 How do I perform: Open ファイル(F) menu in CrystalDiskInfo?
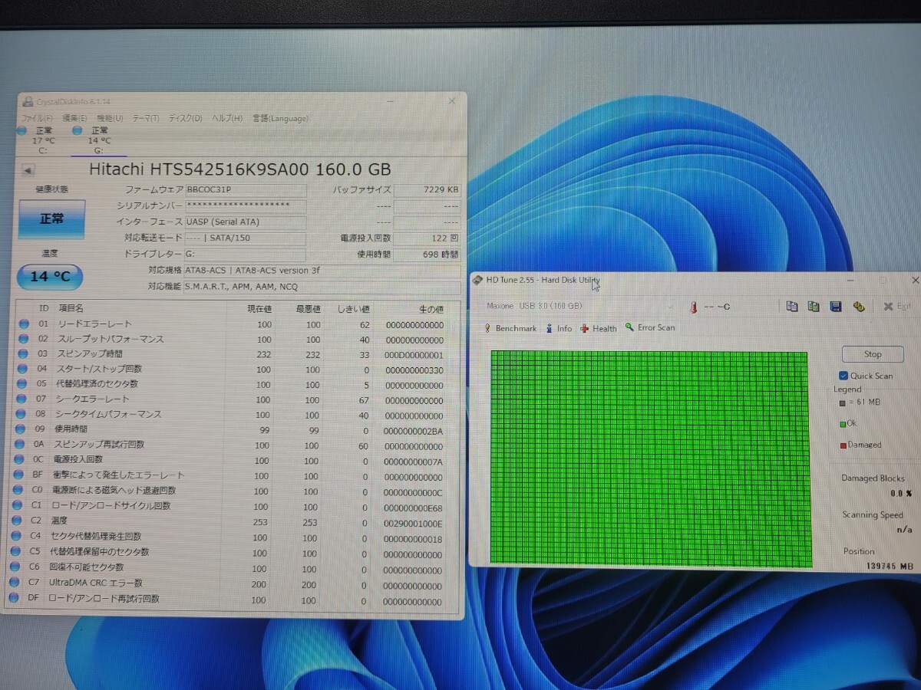tap(36, 118)
